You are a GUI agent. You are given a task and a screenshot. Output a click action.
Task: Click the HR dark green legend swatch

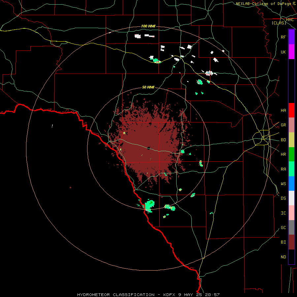click(291, 154)
